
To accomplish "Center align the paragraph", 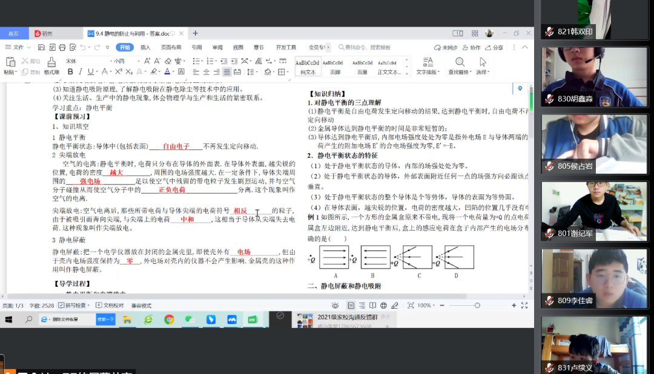I will coord(206,72).
